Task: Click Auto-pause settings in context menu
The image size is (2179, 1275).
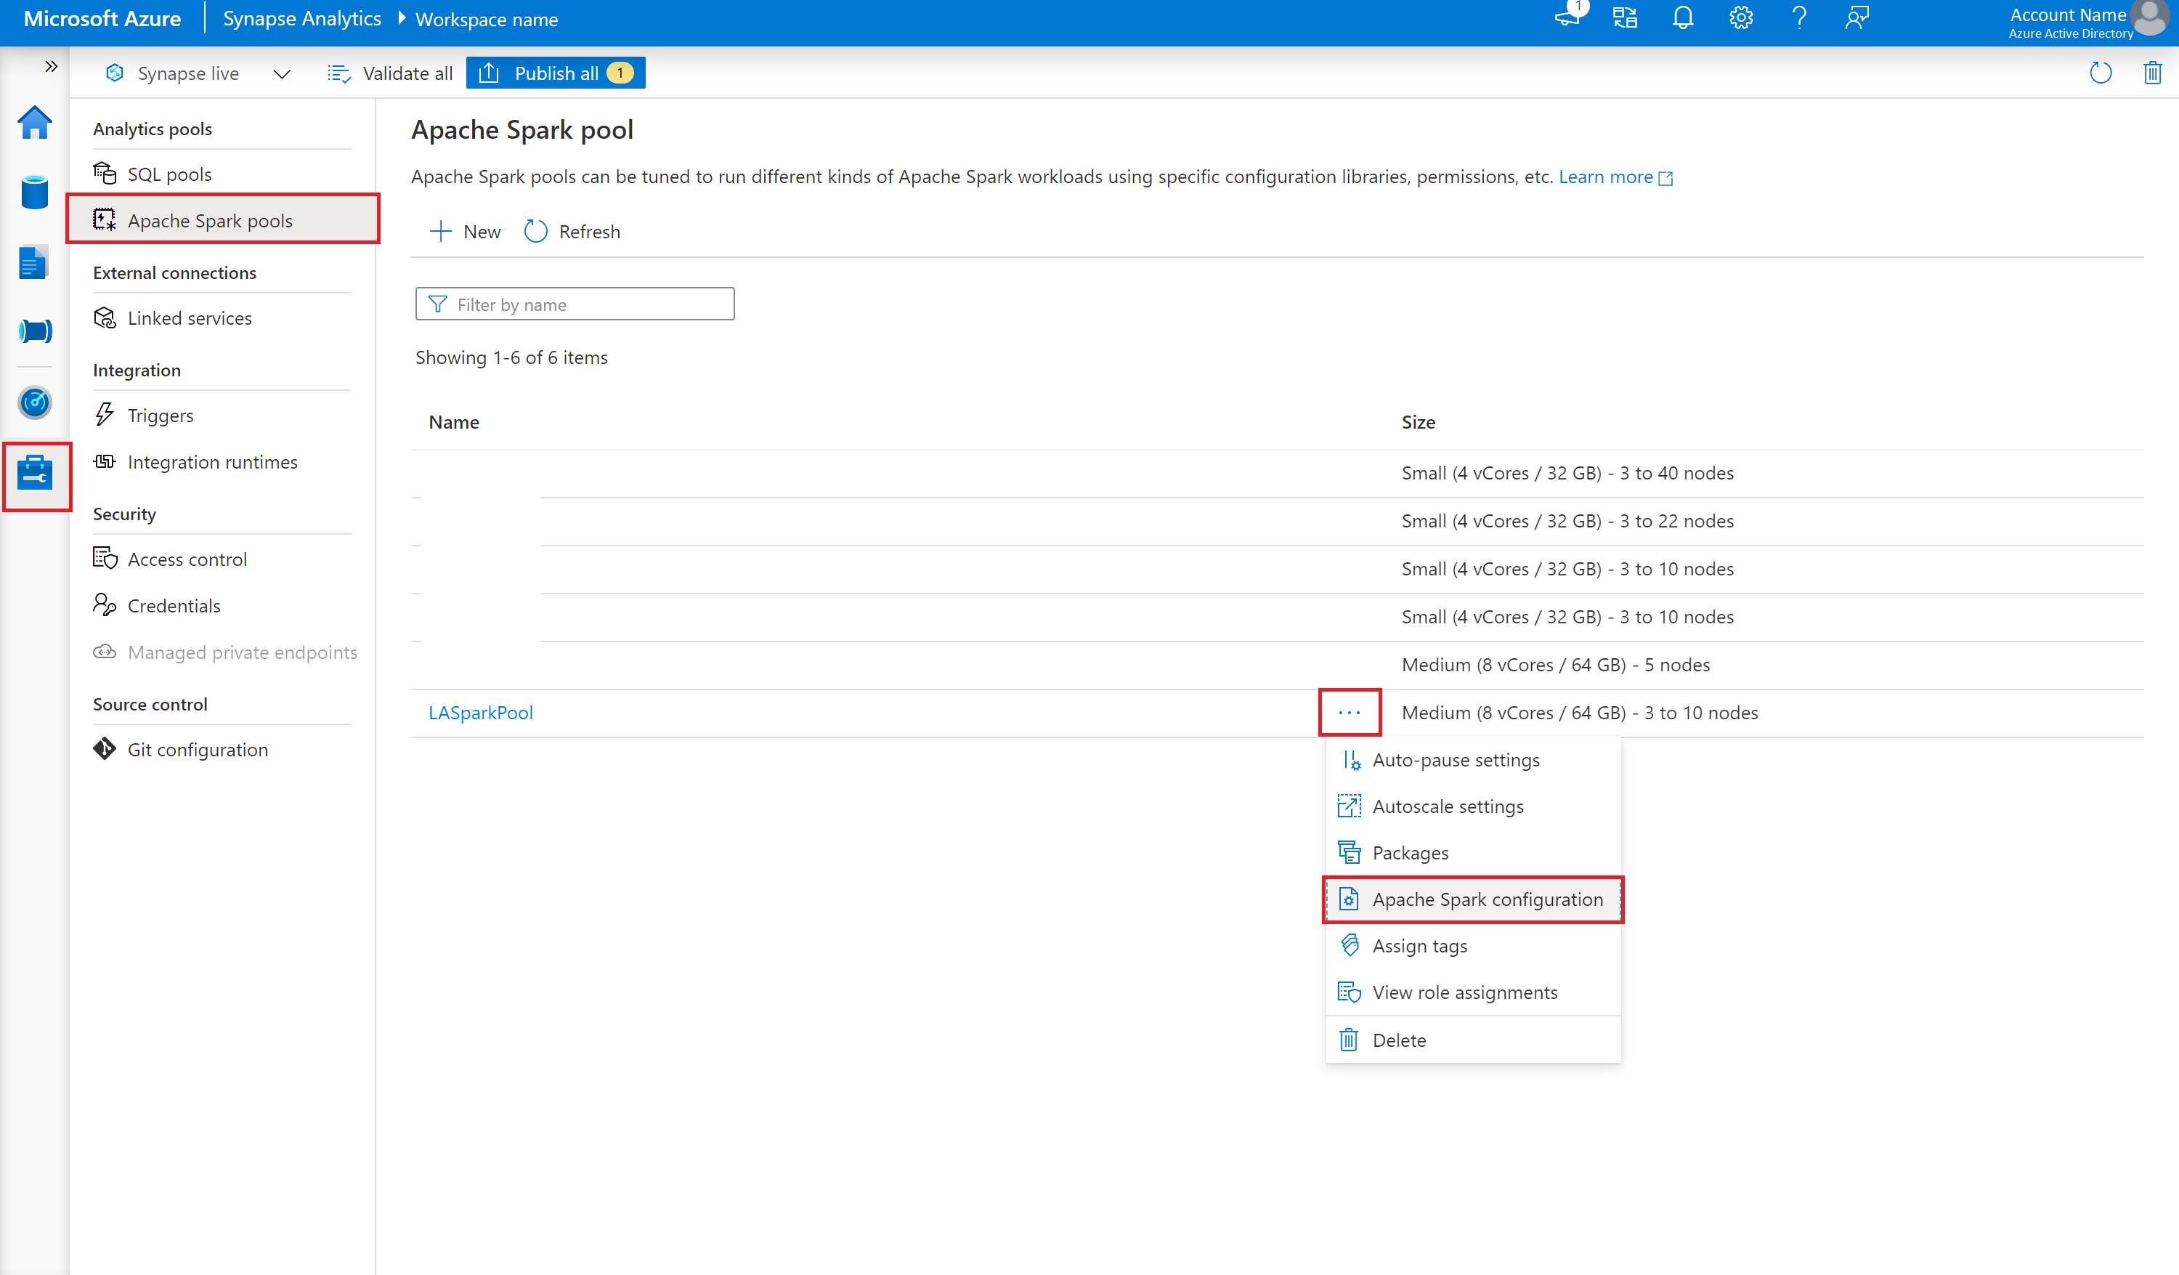Action: [1455, 759]
